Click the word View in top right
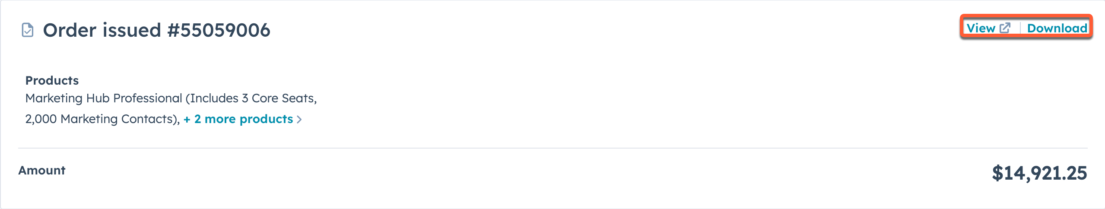The height and width of the screenshot is (209, 1105). (981, 28)
